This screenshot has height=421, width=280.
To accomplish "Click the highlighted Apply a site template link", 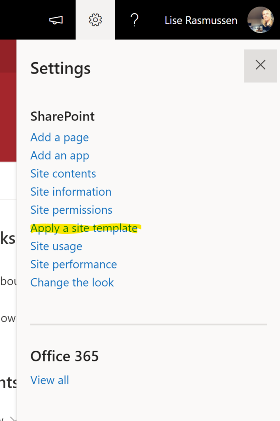I will (84, 228).
